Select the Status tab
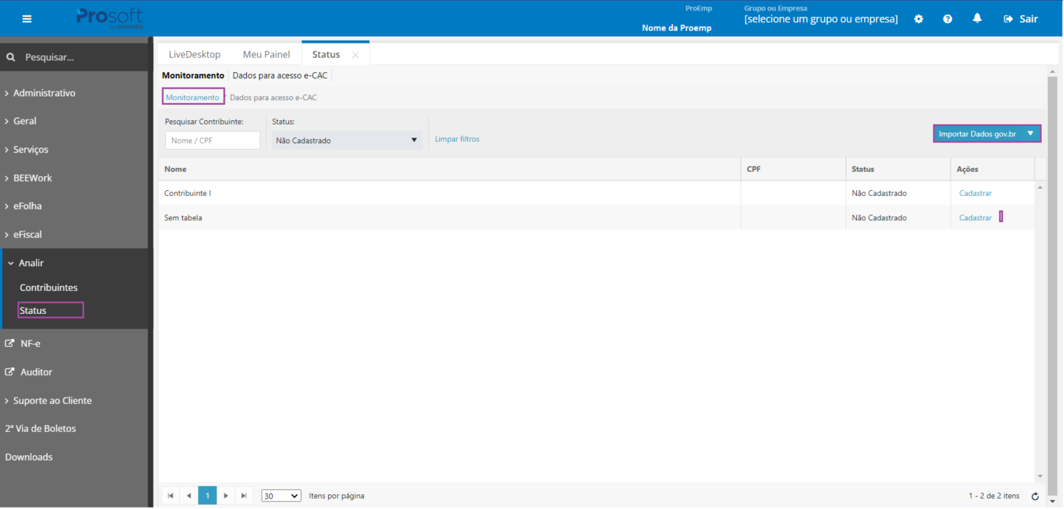Screen dimensions: 1064x509 pos(326,55)
